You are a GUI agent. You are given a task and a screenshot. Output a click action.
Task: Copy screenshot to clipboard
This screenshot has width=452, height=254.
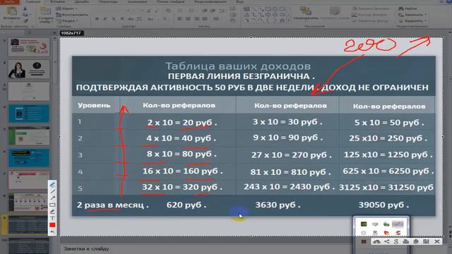(x=416, y=241)
